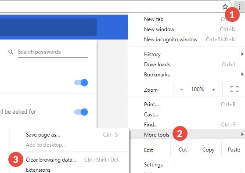
Task: Click Cut in the Edit row
Action: tap(183, 150)
